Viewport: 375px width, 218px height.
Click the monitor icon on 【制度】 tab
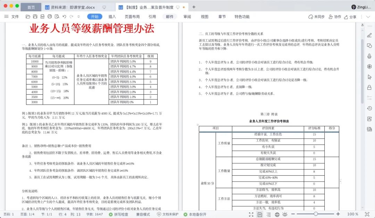[x=178, y=7]
